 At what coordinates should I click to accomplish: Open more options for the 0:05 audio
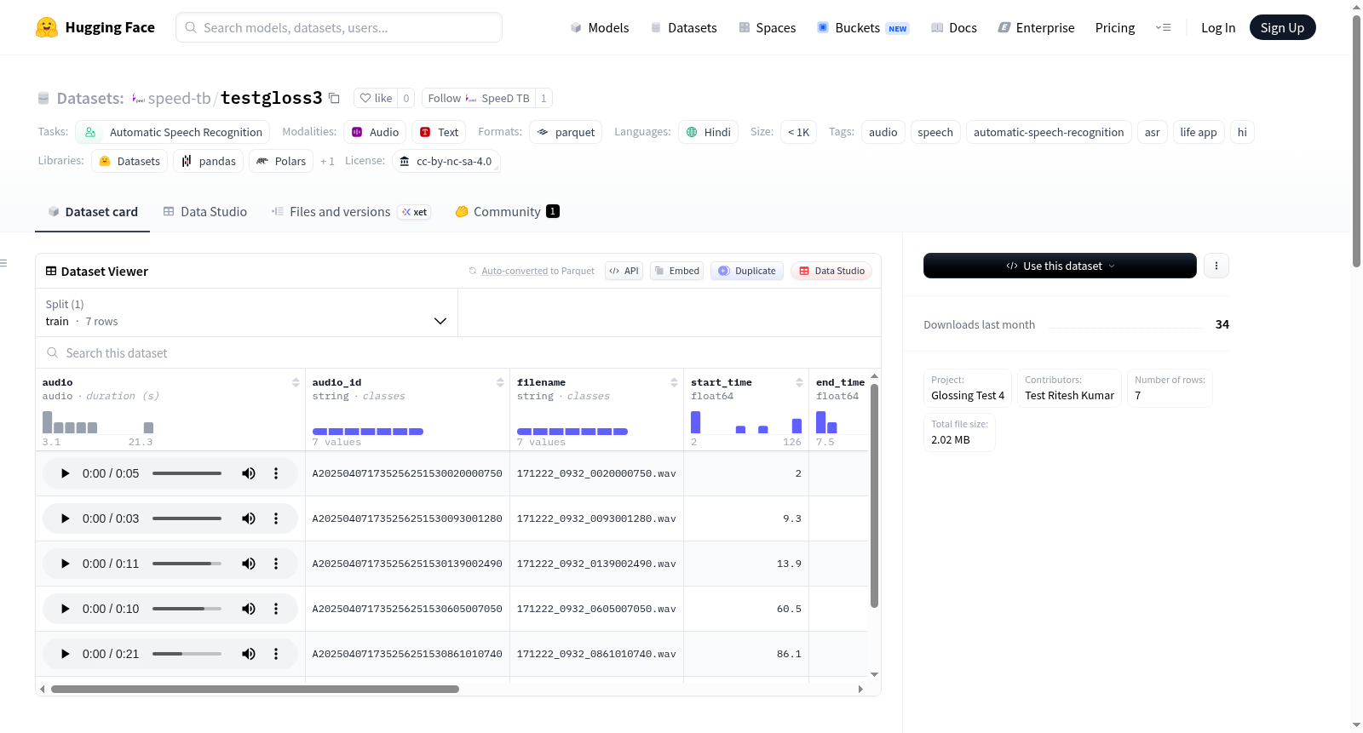(276, 473)
